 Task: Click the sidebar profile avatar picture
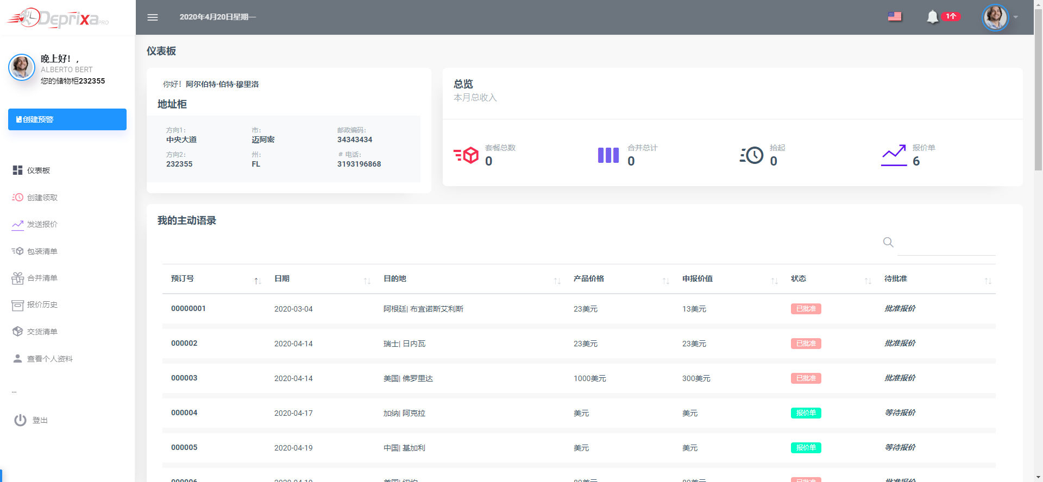22,67
